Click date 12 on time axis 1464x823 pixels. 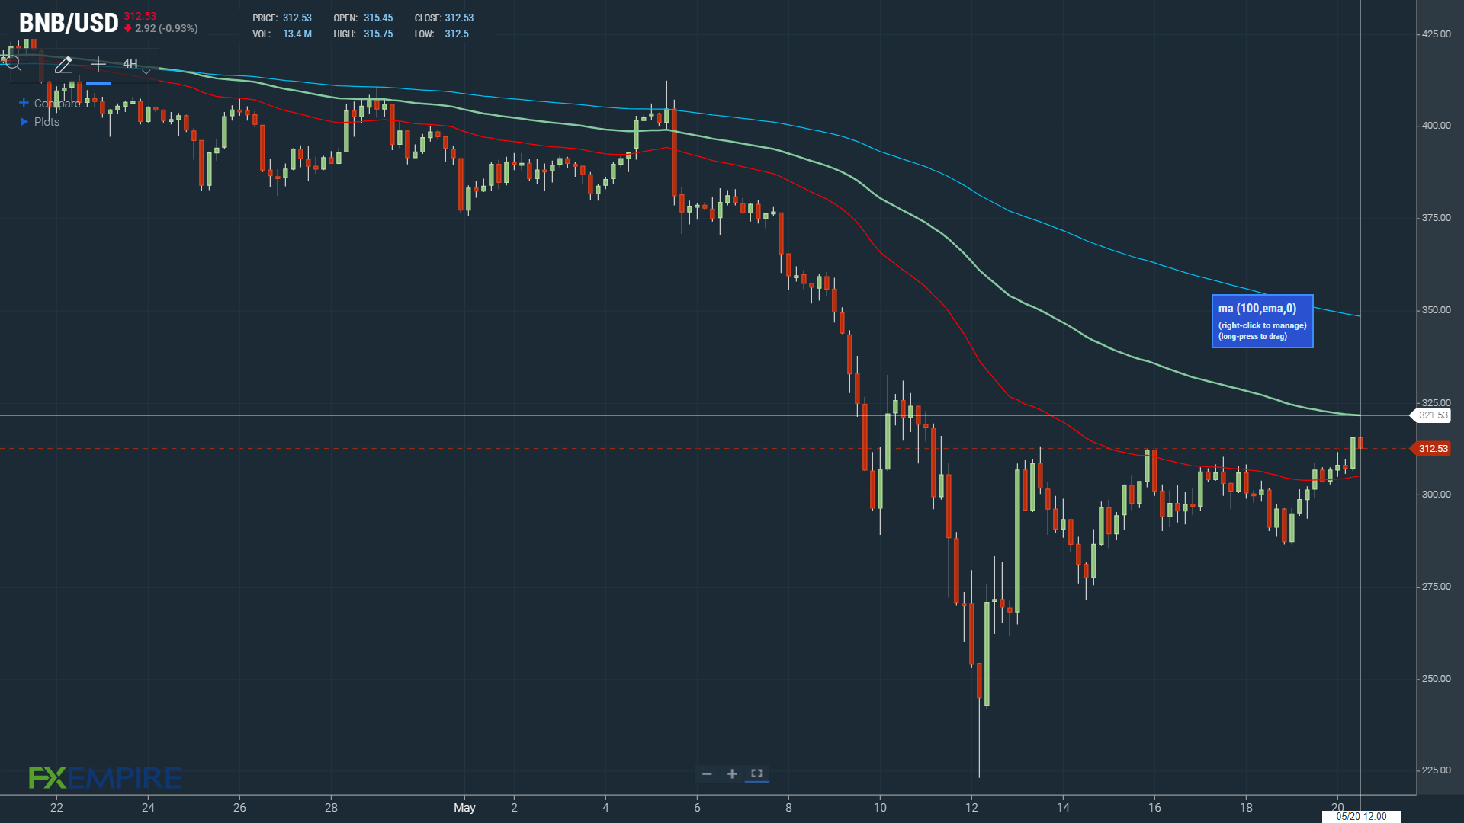click(x=971, y=807)
